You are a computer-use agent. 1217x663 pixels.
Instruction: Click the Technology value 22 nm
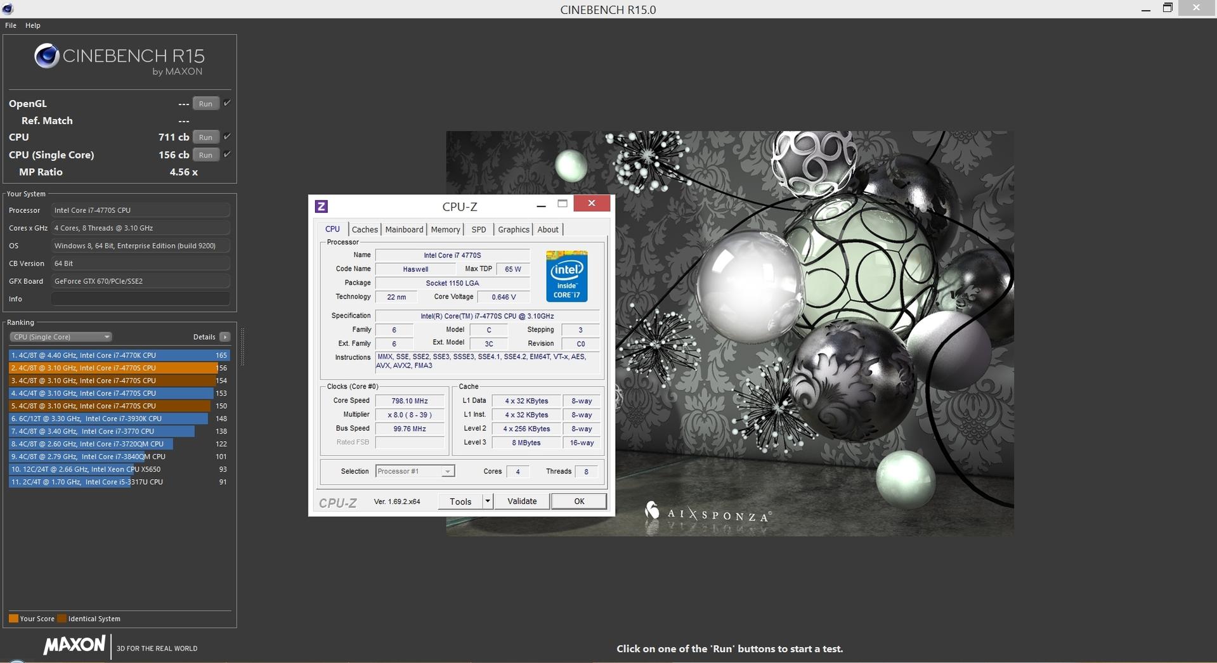coord(396,297)
